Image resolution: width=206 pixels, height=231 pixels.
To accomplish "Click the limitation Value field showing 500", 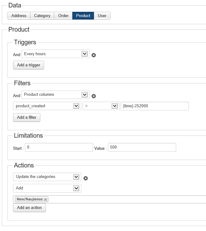I will pyautogui.click(x=142, y=147).
